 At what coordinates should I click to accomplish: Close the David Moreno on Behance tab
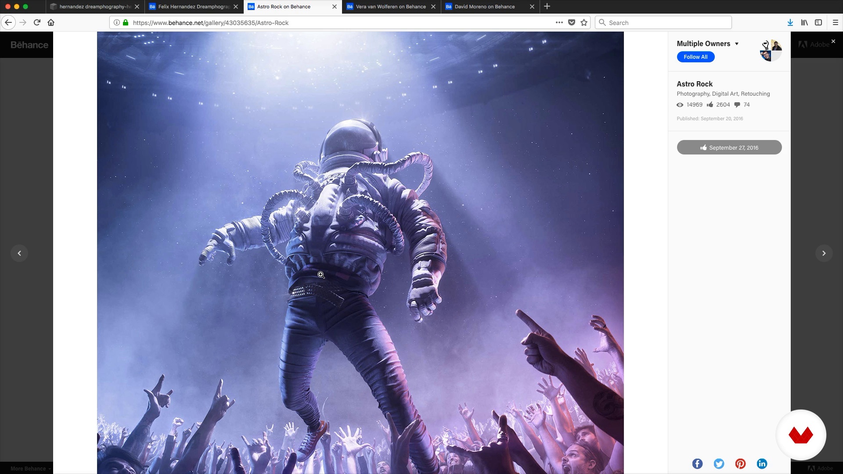[x=532, y=7]
